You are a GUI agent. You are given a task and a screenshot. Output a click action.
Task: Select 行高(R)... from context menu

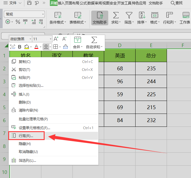[26, 136]
